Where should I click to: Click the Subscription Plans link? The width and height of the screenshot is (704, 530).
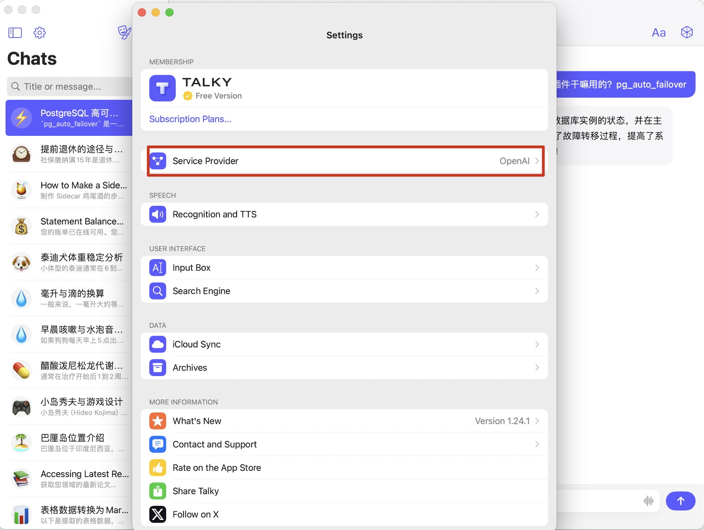pos(190,119)
